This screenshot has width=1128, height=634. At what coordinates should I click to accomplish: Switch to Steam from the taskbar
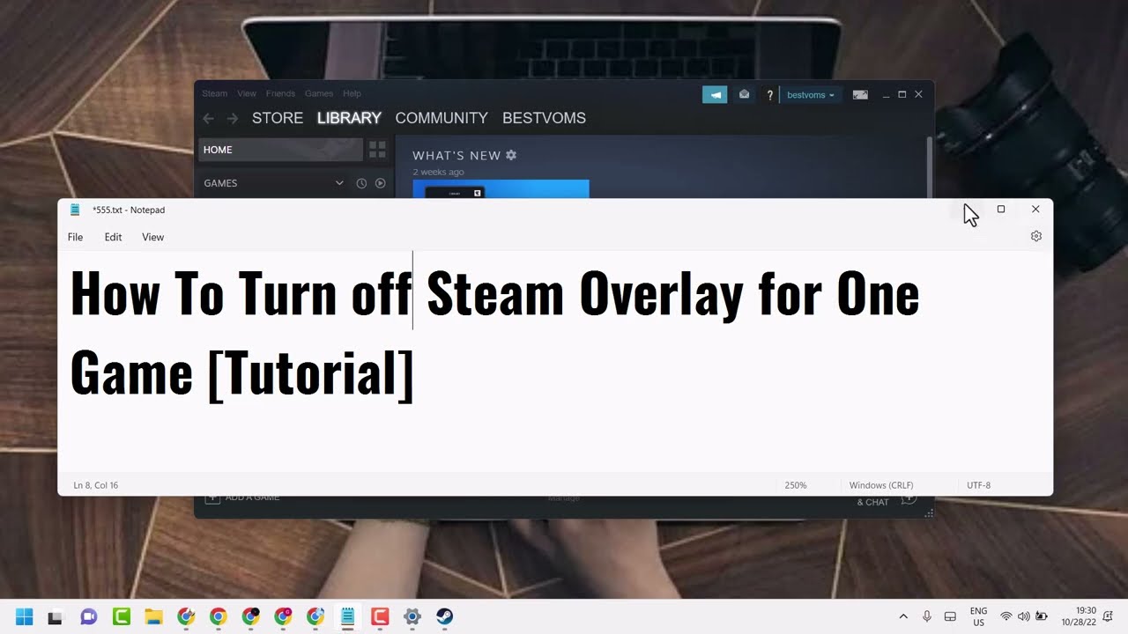click(445, 617)
